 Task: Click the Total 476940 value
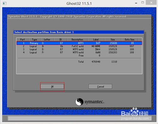point(96,62)
